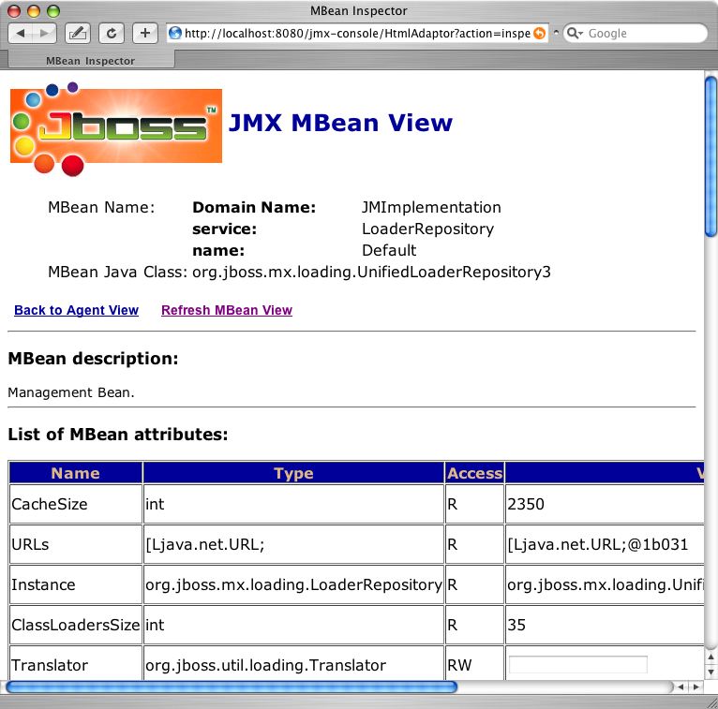Click the green zoom window button
718x709 pixels.
click(x=53, y=10)
